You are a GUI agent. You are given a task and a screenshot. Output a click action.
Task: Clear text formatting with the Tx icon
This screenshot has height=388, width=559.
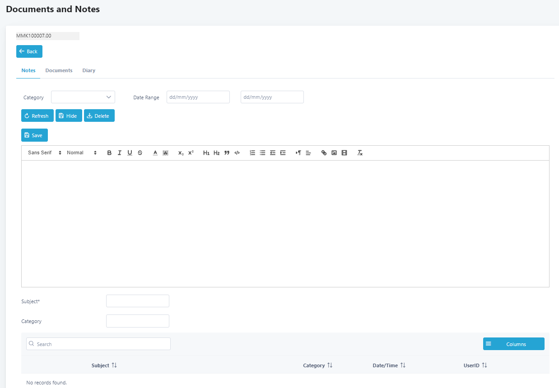[360, 153]
